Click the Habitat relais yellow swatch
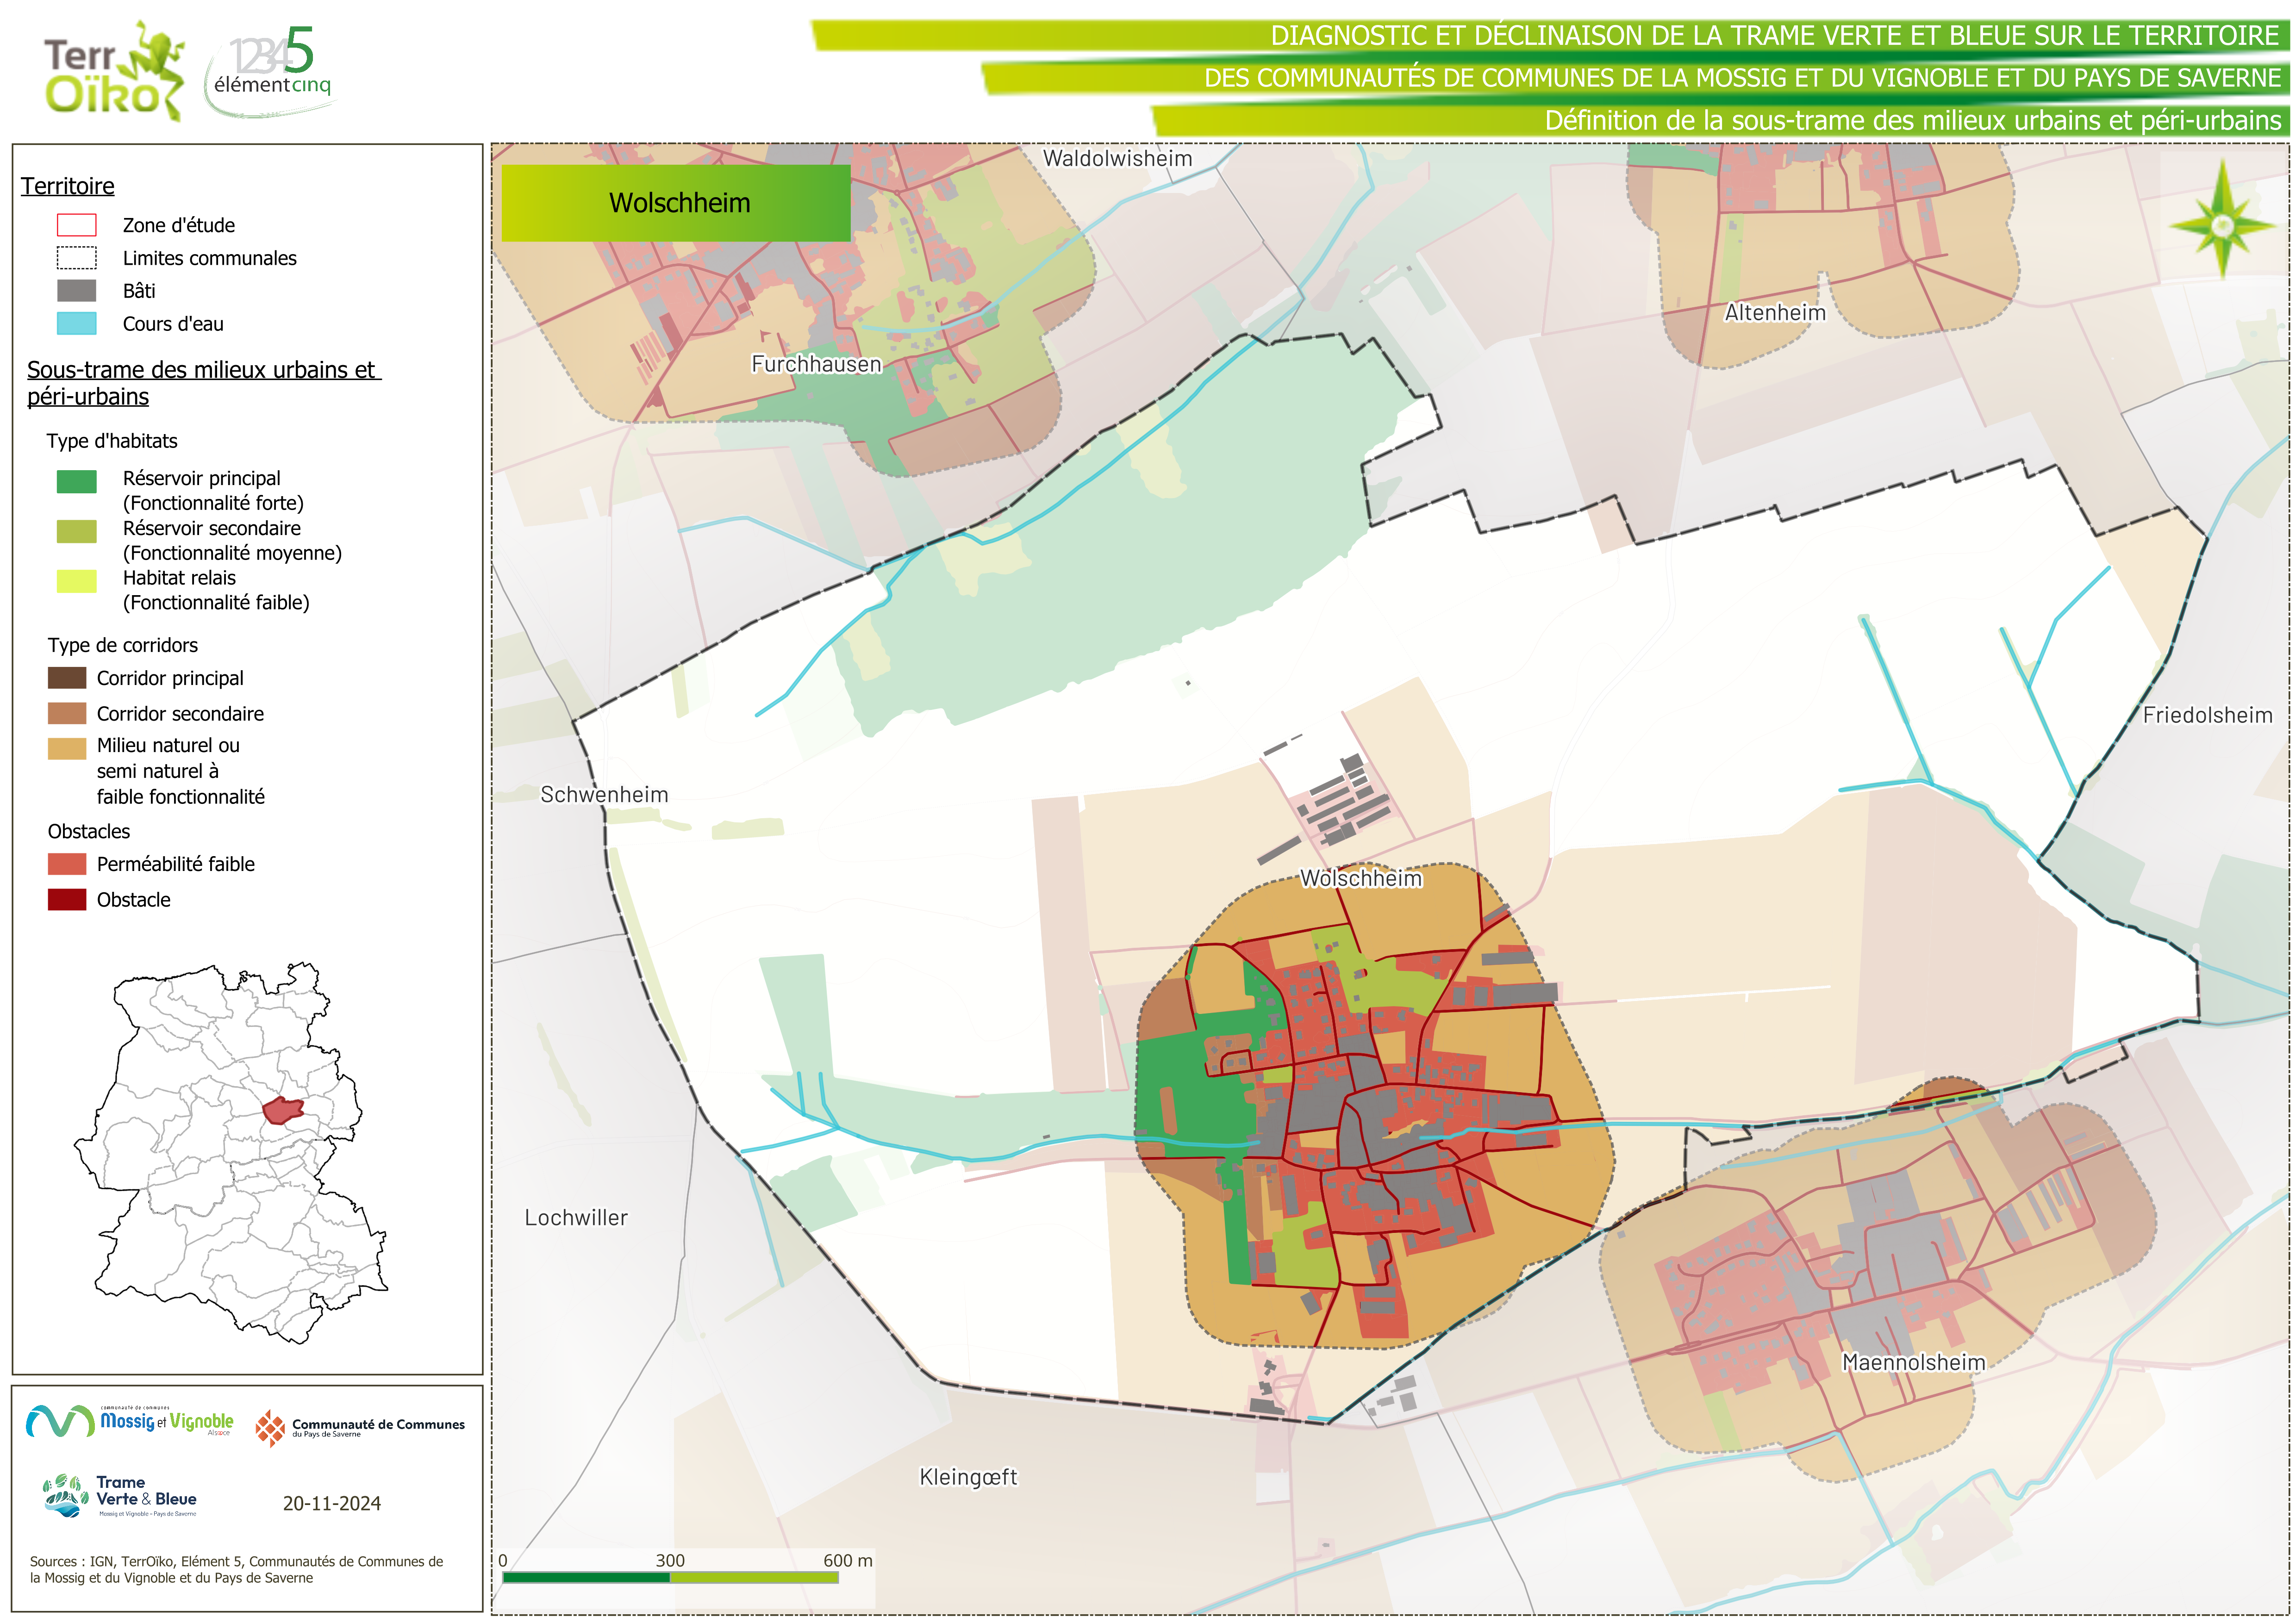Image resolution: width=2296 pixels, height=1623 pixels. click(76, 581)
